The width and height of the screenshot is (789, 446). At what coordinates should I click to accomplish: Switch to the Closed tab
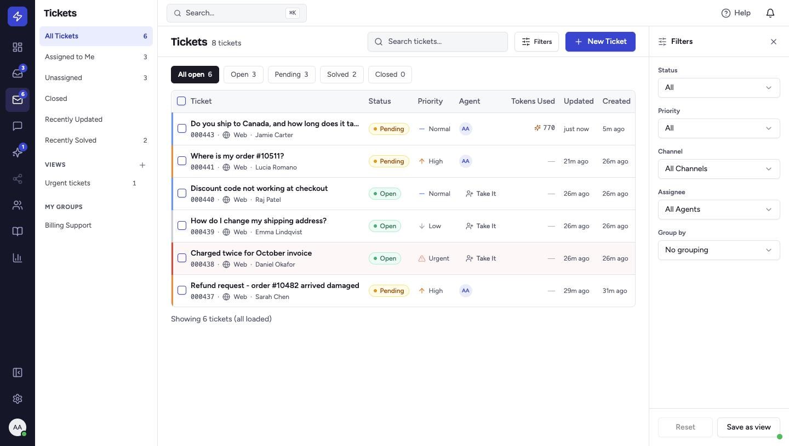tap(390, 75)
